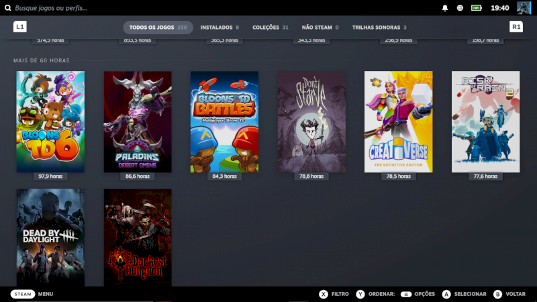
Task: Focus the Busque jogos ou perfis search field
Action: 52,8
